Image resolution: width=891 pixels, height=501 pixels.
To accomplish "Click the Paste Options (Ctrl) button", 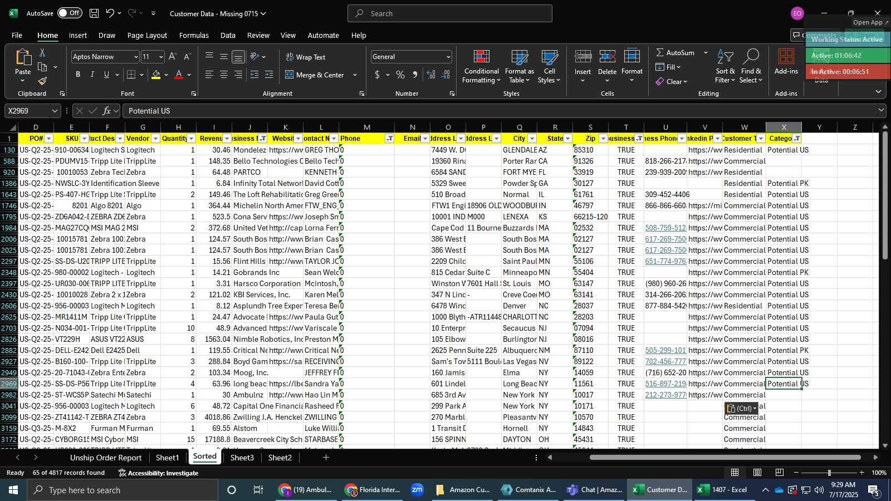I will coord(741,409).
